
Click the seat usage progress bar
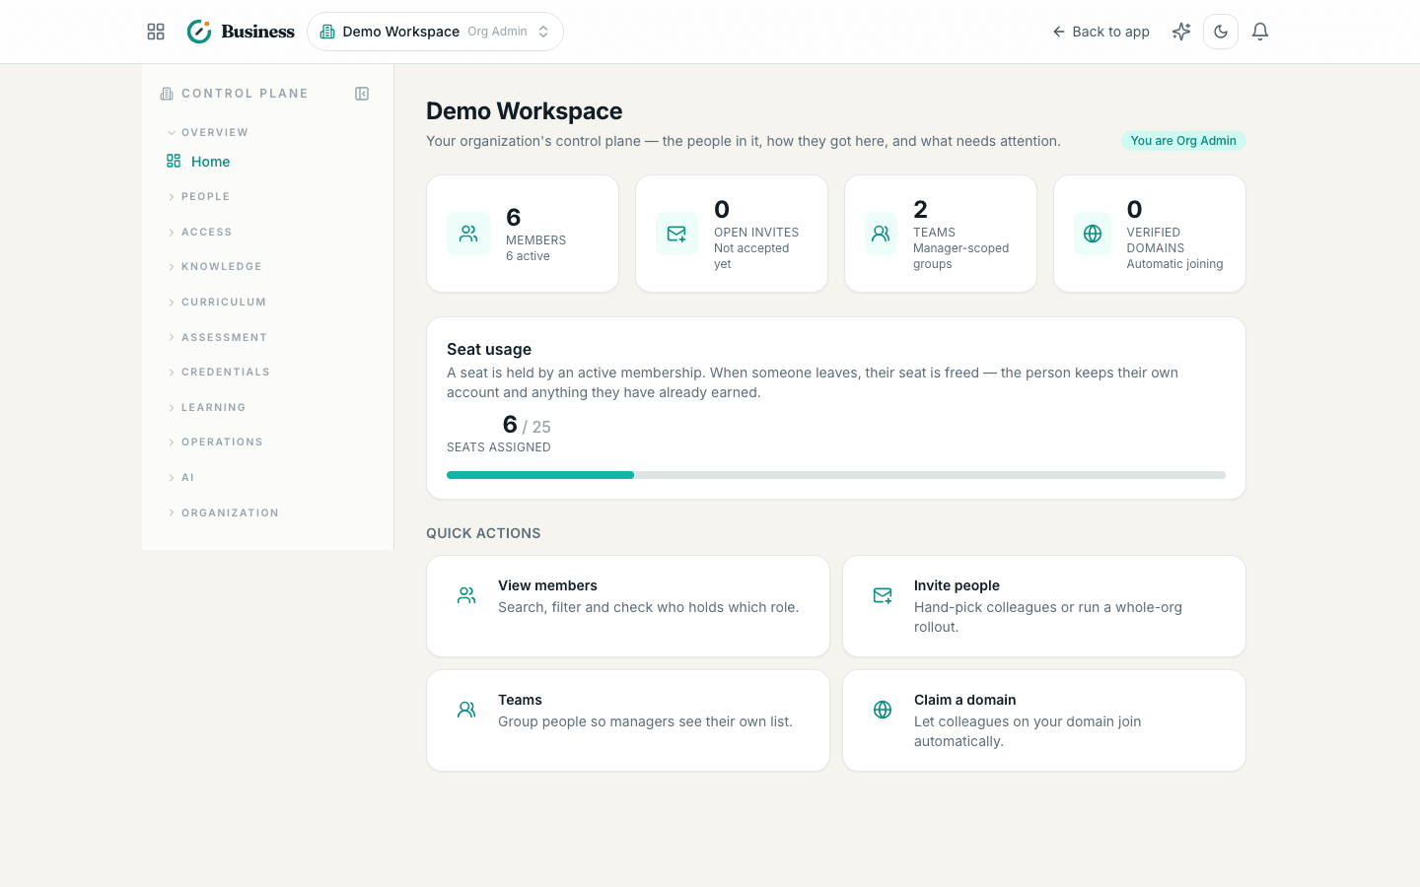click(836, 475)
